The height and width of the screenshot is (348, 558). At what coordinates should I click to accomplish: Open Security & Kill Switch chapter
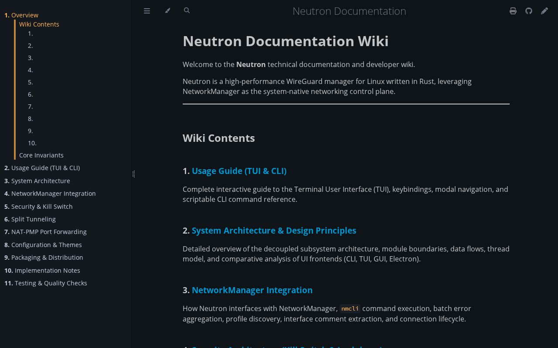(38, 207)
